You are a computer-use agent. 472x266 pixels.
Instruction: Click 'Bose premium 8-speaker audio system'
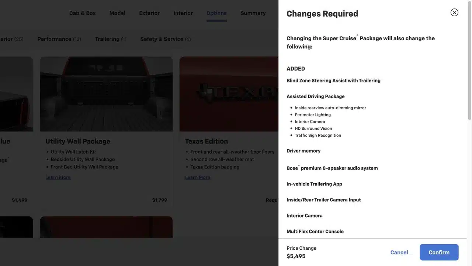(332, 168)
